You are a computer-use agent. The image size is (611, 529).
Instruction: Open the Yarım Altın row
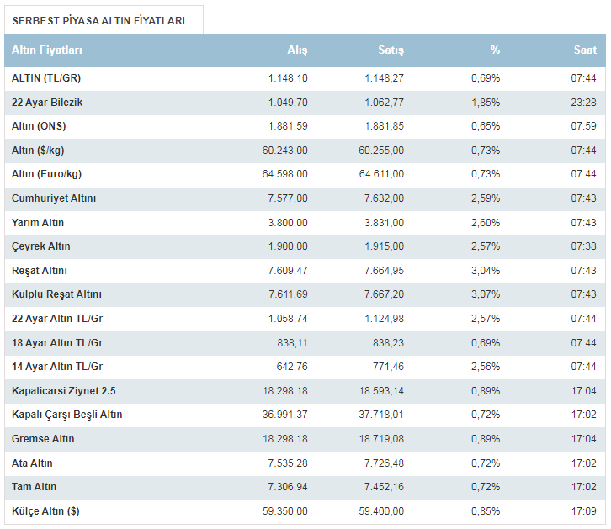point(38,223)
